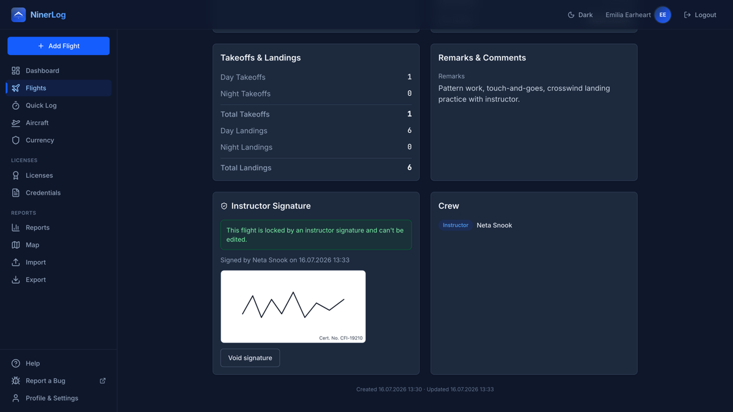Open the Import page

click(59, 262)
